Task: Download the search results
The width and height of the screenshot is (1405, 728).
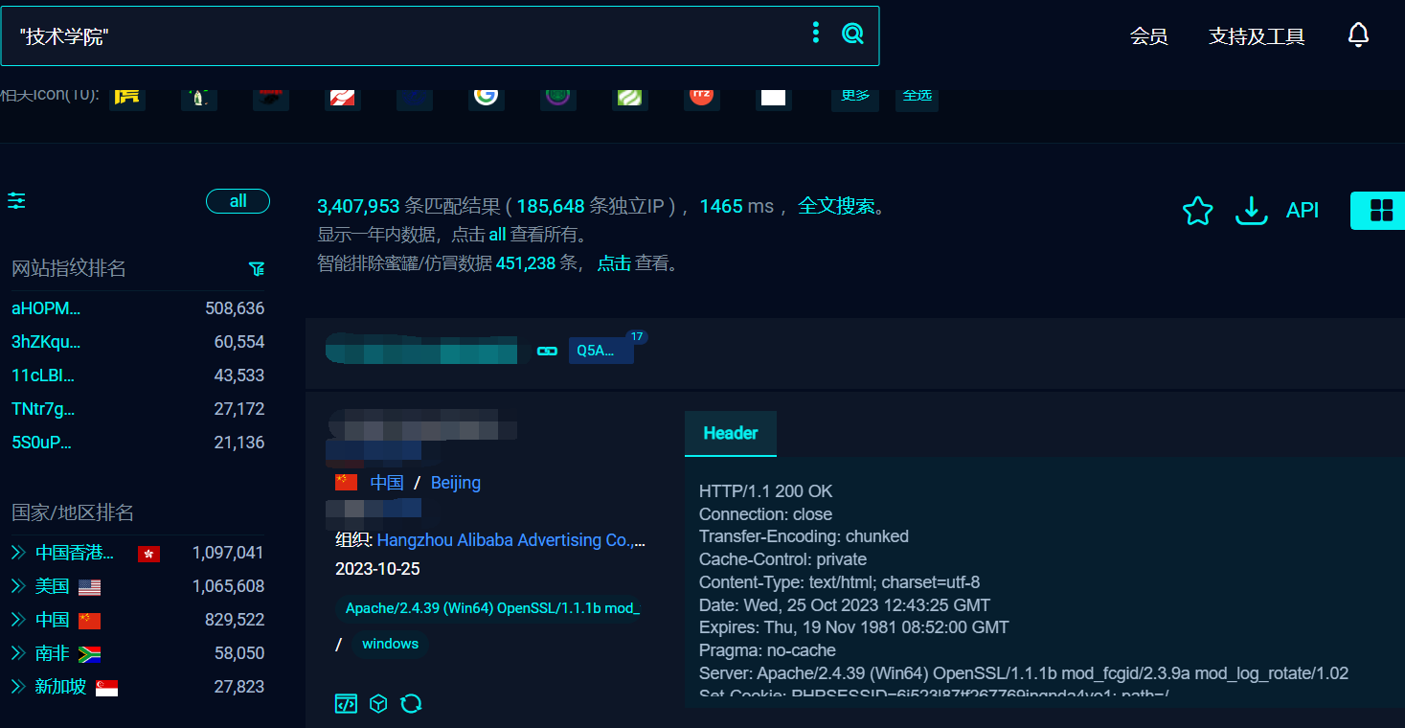Action: 1251,211
